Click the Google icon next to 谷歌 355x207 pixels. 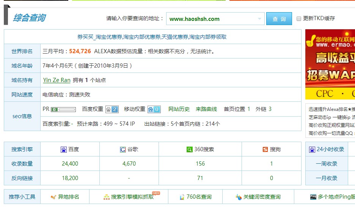point(123,149)
